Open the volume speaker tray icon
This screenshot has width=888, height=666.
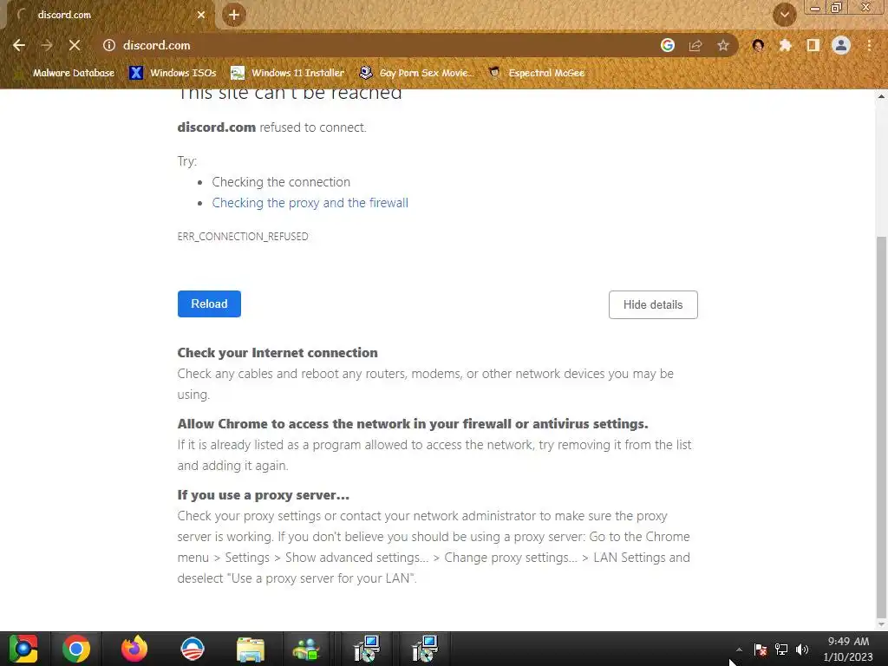[x=802, y=649]
